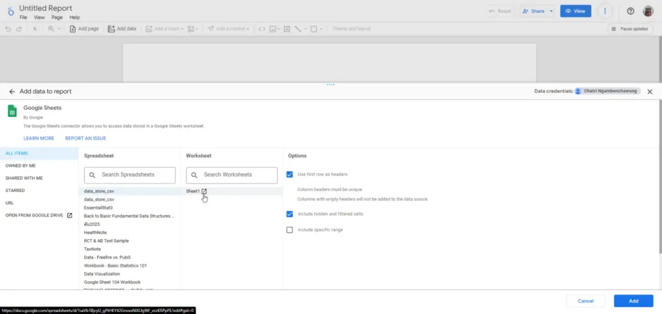Open the three-dot more options menu
This screenshot has width=662, height=314.
604,11
